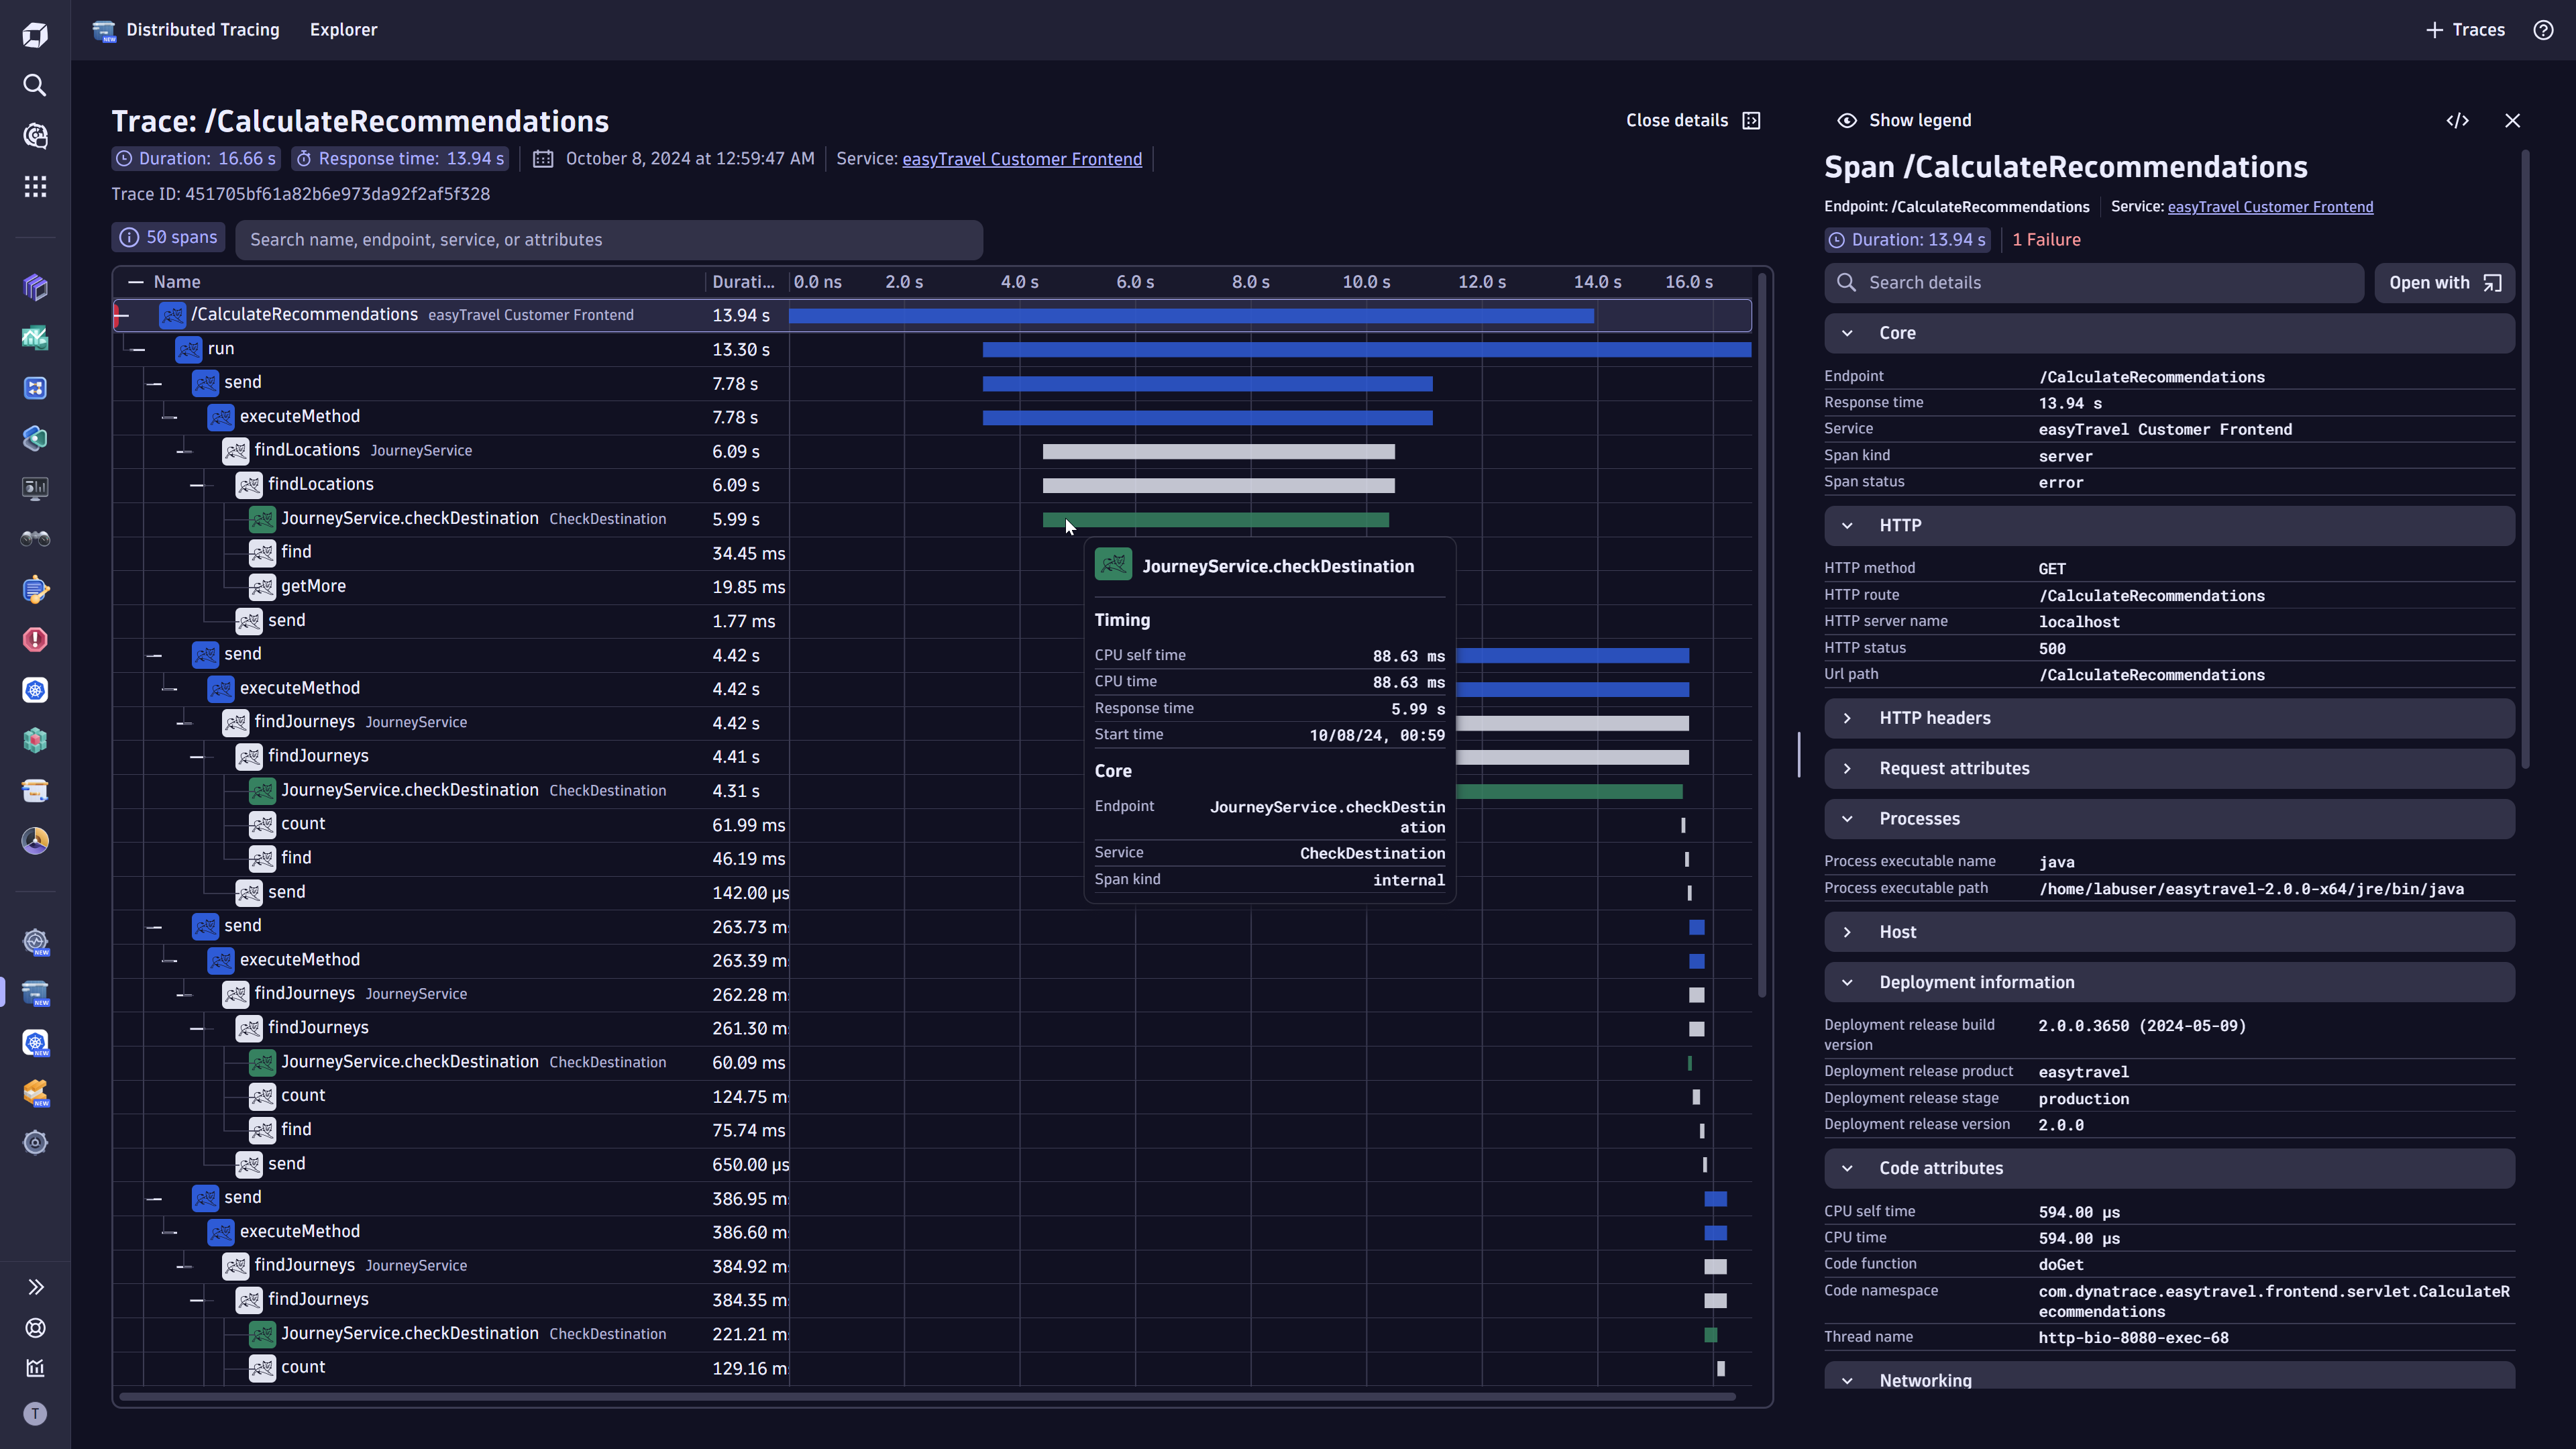Click the code view icon in the details panel
2576x1449 pixels.
coord(2459,120)
